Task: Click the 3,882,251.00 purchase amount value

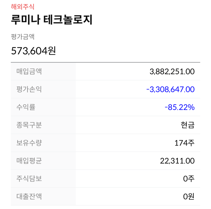Action: [172, 72]
